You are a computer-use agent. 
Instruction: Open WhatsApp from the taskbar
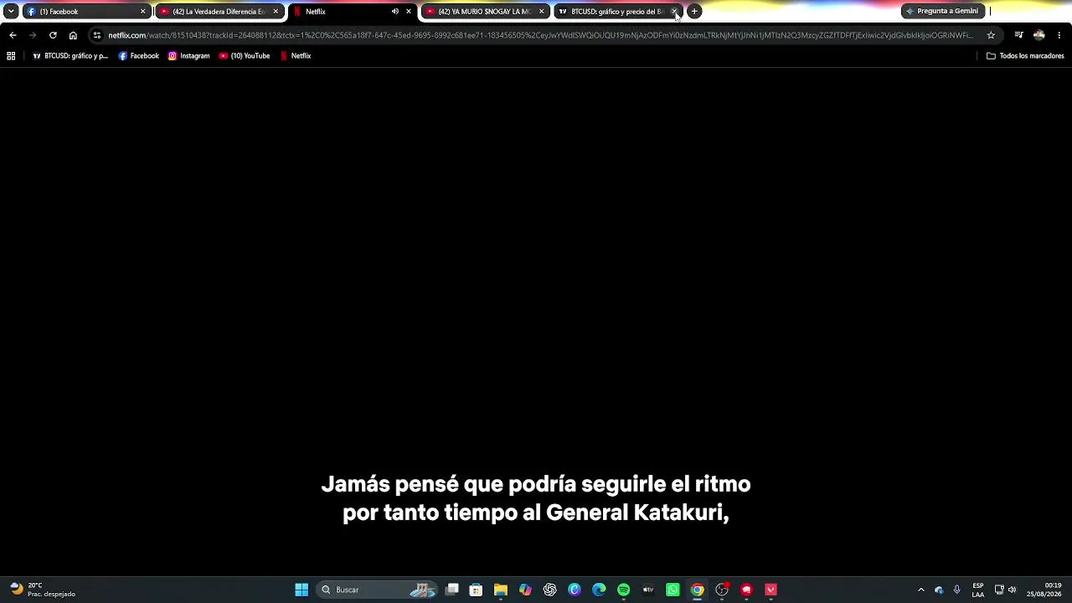(x=673, y=590)
